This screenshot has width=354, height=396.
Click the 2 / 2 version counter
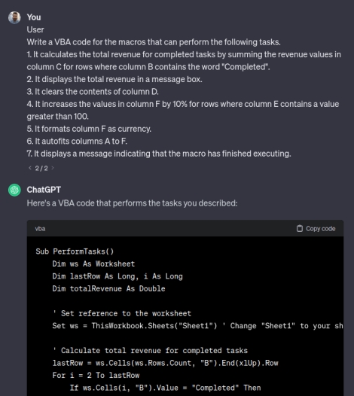(41, 168)
